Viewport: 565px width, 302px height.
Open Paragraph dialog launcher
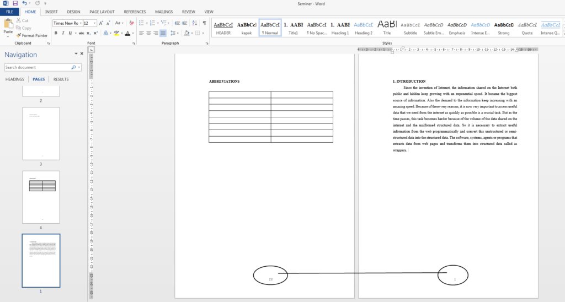[x=207, y=43]
